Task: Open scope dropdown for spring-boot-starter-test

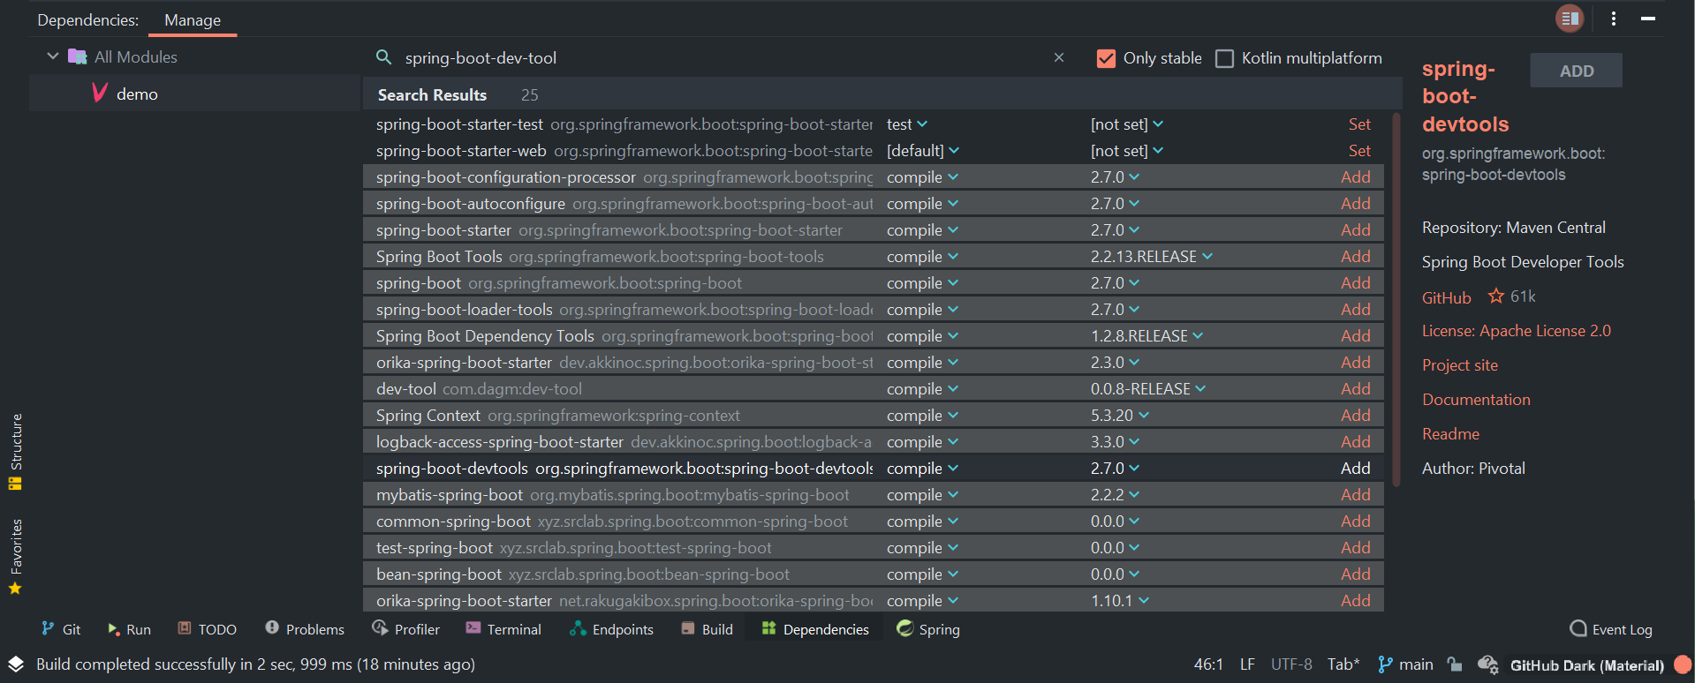Action: coord(907,124)
